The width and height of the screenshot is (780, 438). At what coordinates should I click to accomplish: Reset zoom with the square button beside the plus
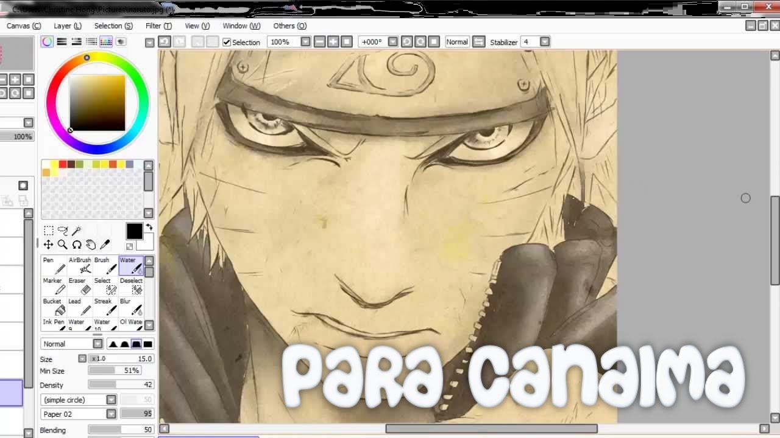[347, 42]
